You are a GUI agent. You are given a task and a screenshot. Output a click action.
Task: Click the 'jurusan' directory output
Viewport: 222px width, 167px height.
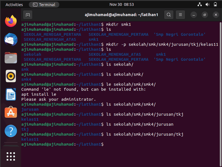(x=30, y=109)
